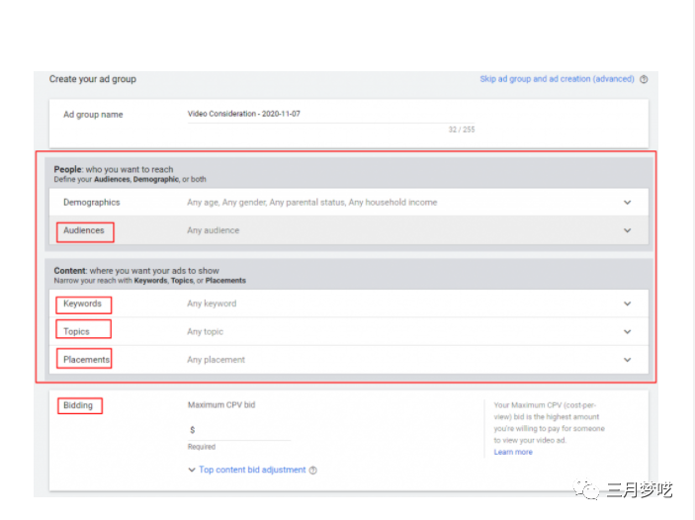Click the 'Ad group name' label
This screenshot has width=695, height=520.
pyautogui.click(x=93, y=115)
